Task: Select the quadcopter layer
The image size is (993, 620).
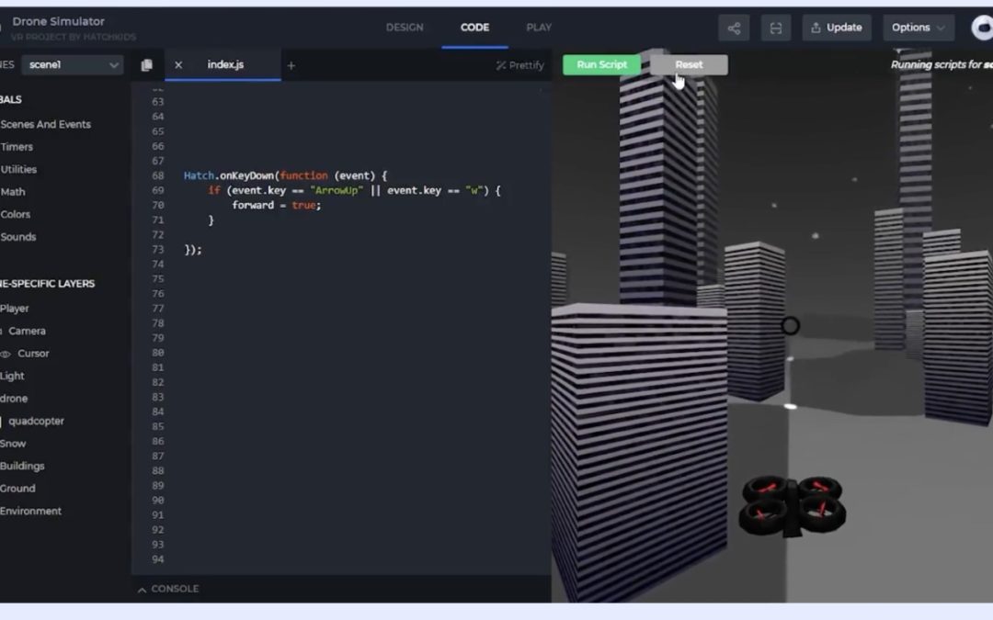Action: [36, 422]
